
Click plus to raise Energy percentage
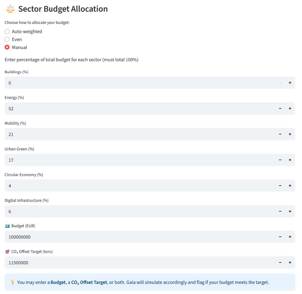(x=290, y=108)
